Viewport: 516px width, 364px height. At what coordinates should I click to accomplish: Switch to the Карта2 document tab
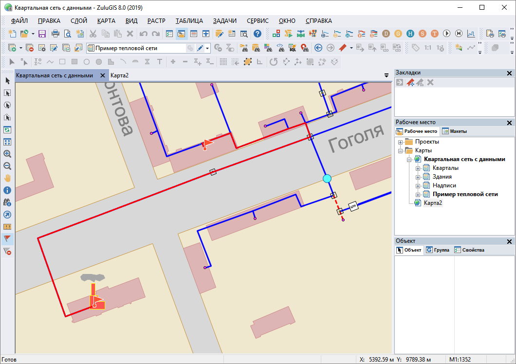pyautogui.click(x=119, y=75)
